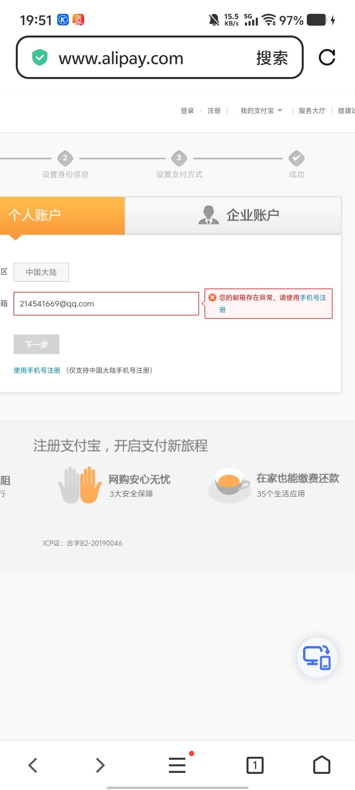Select the 个人账户 tab
Screen dimensions: 355x790
click(x=62, y=216)
